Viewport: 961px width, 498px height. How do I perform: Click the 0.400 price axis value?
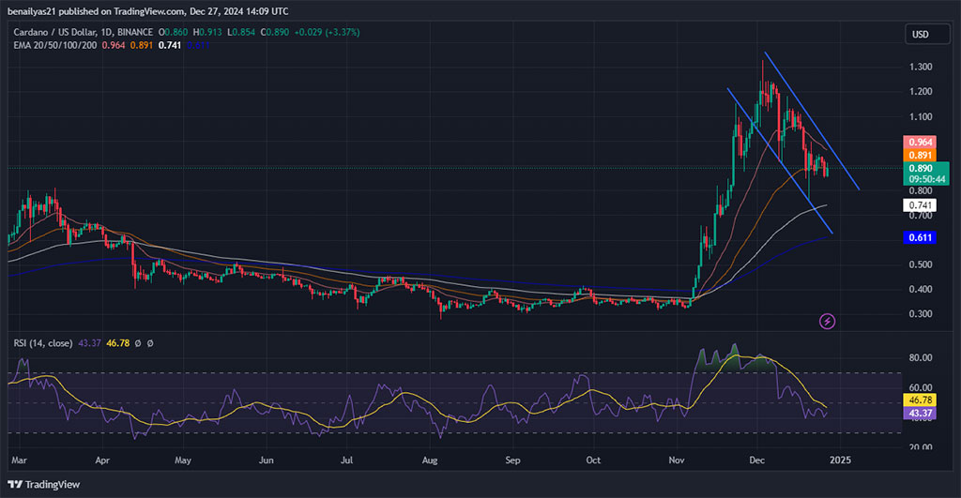click(x=921, y=289)
